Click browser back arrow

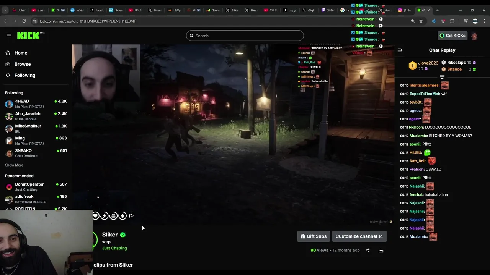coord(6,21)
